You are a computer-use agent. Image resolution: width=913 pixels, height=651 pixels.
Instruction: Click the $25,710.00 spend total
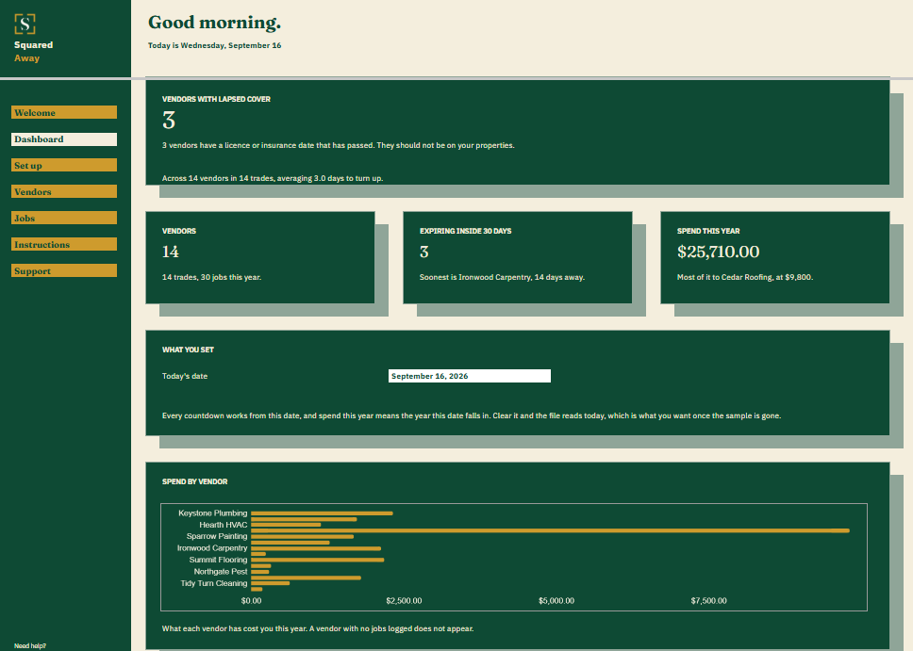click(x=718, y=252)
